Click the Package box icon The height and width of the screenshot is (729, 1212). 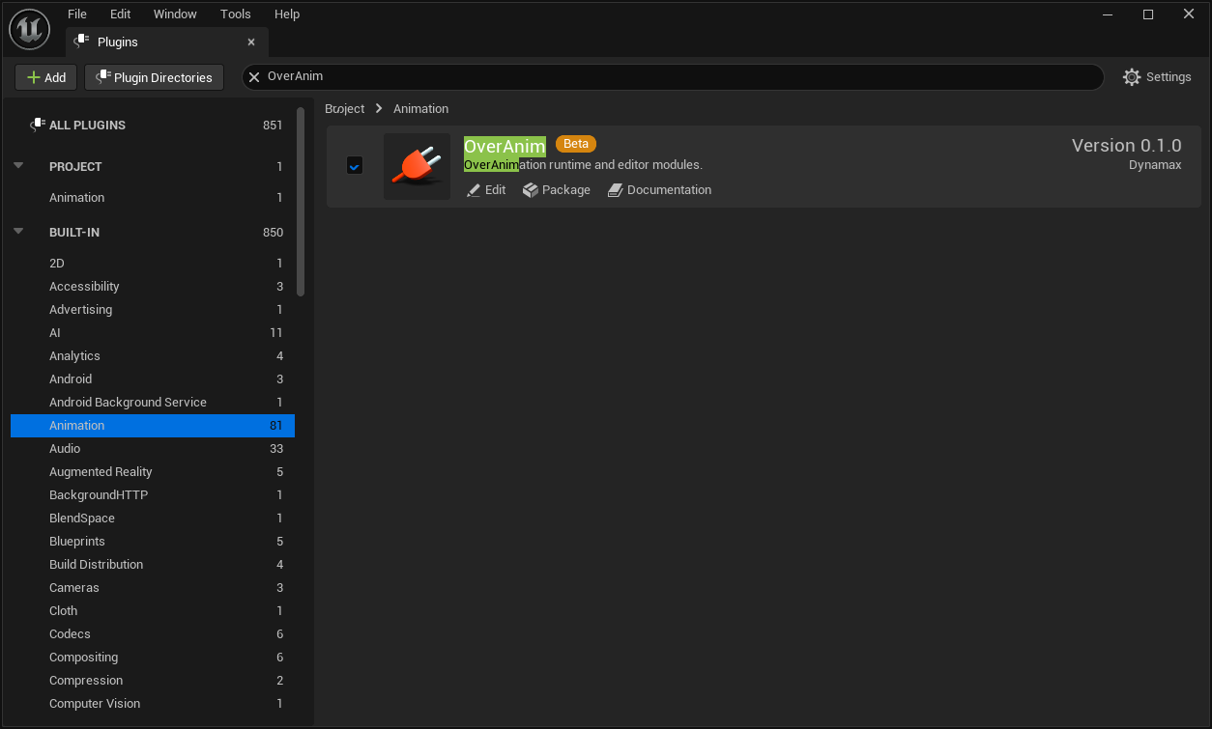(531, 190)
